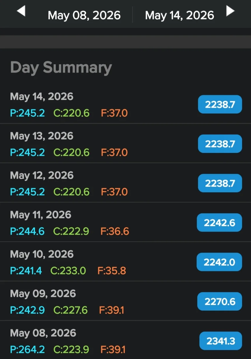The width and height of the screenshot is (251, 359).
Task: Open the May 08, 2026 start date picker
Action: point(84,15)
